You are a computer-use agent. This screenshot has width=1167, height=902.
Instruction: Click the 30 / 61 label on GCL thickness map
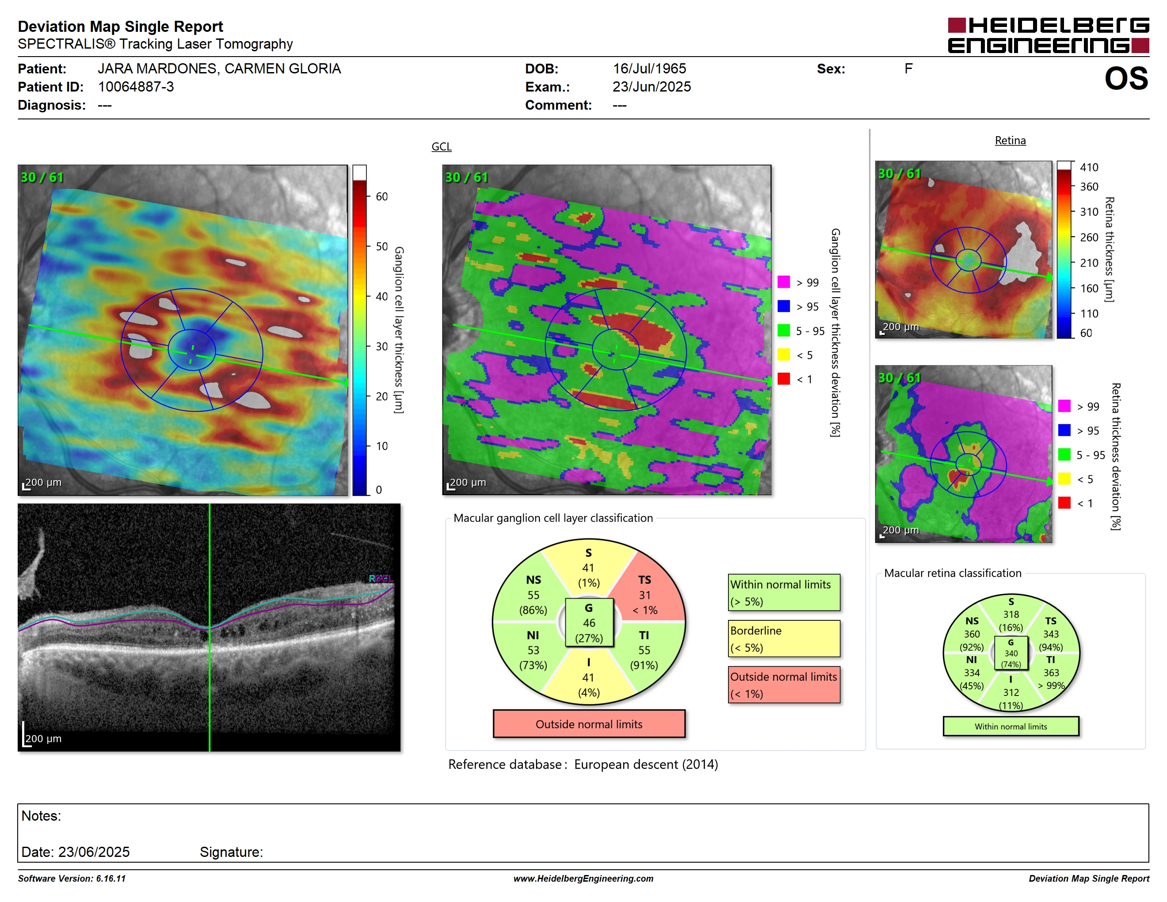[x=42, y=177]
